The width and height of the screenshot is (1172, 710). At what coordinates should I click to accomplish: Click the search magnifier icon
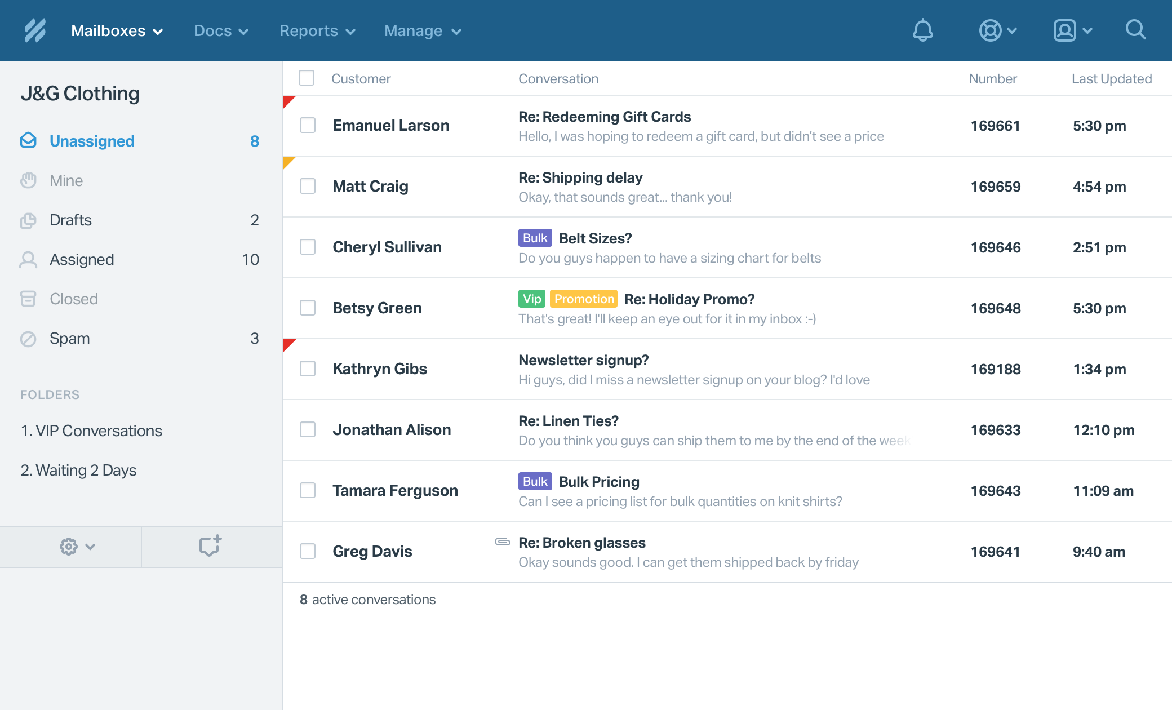pos(1136,30)
